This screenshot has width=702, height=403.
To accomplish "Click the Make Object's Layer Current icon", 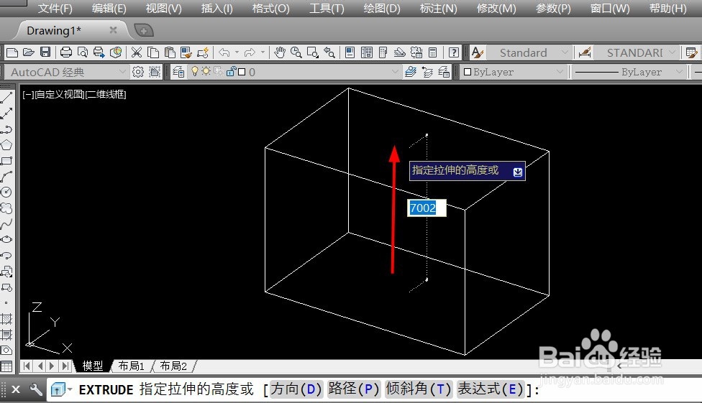I will pos(411,72).
